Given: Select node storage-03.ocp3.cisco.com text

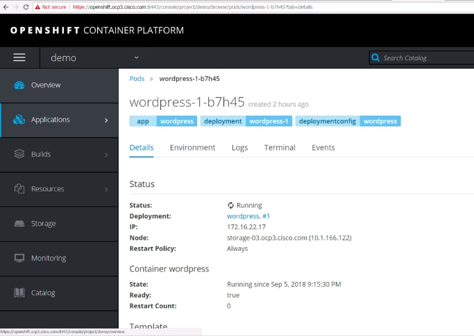Looking at the screenshot, I should [x=267, y=238].
